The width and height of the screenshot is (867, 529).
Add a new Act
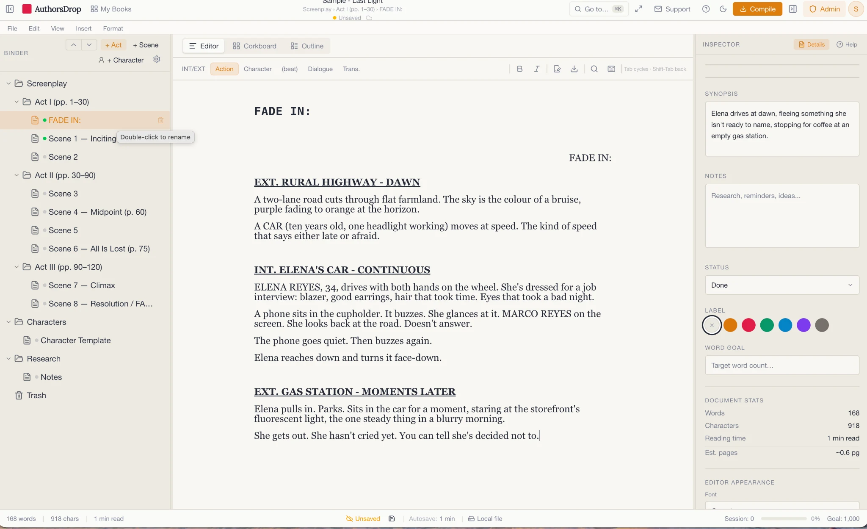click(x=113, y=45)
